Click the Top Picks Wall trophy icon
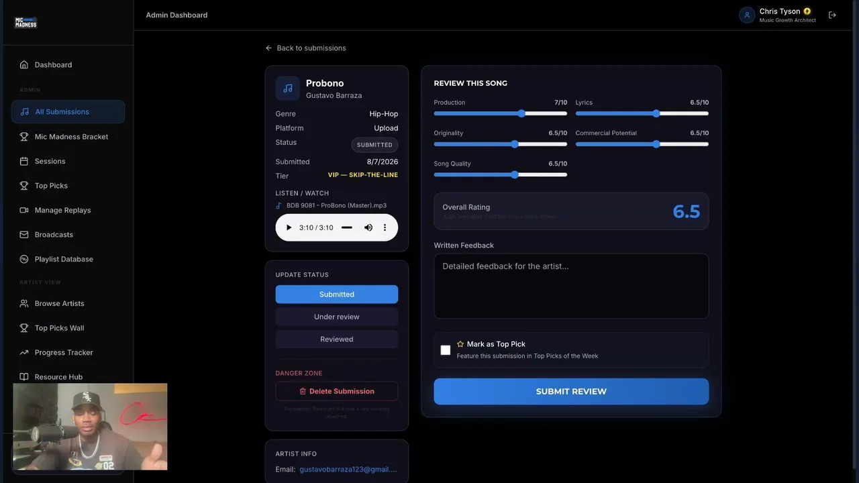Image resolution: width=859 pixels, height=483 pixels. 24,328
